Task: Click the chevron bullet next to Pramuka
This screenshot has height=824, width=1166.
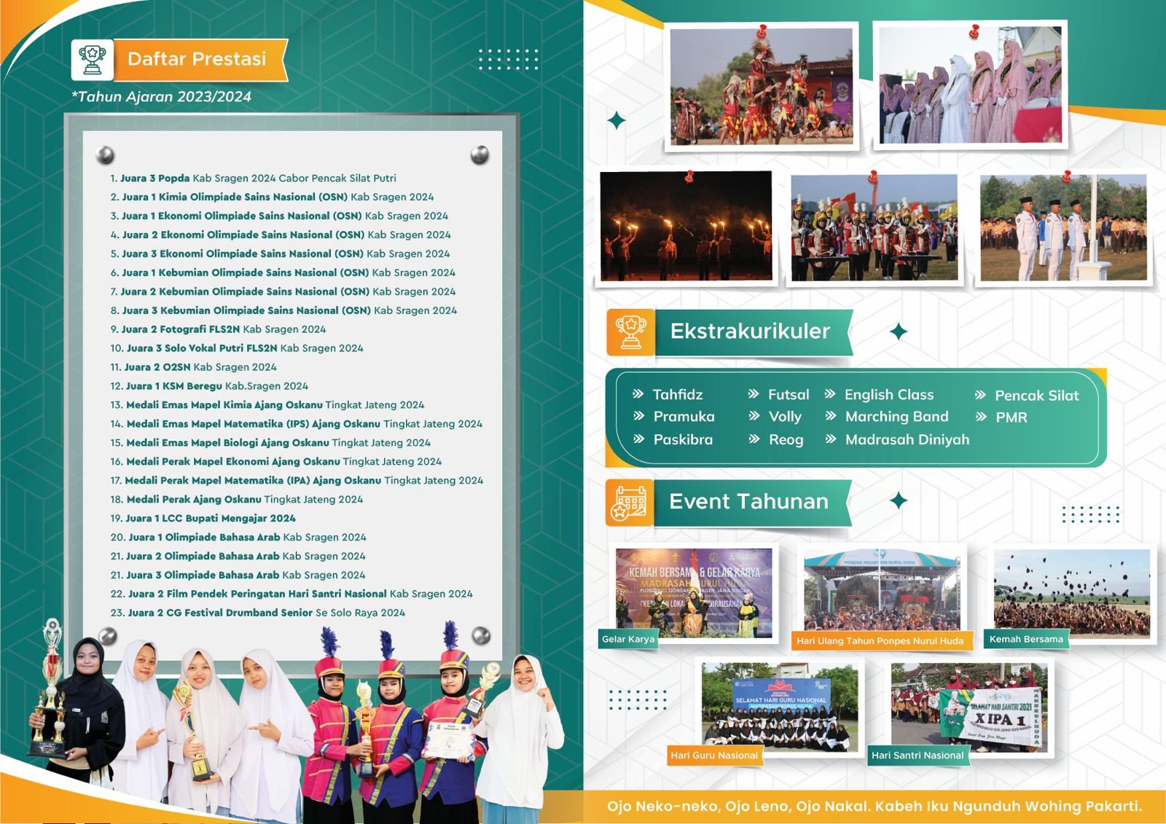Action: coord(638,416)
